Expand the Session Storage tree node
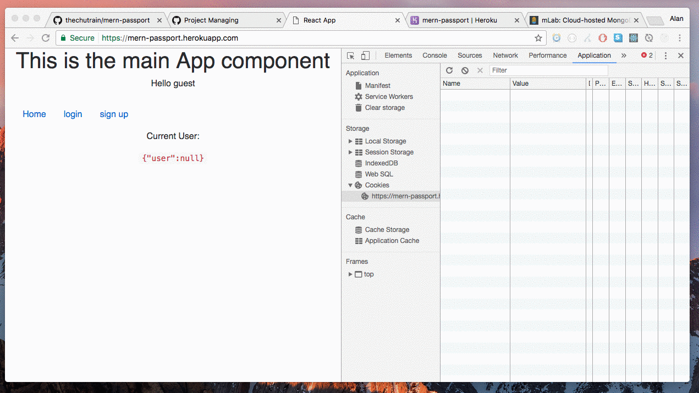 click(350, 152)
